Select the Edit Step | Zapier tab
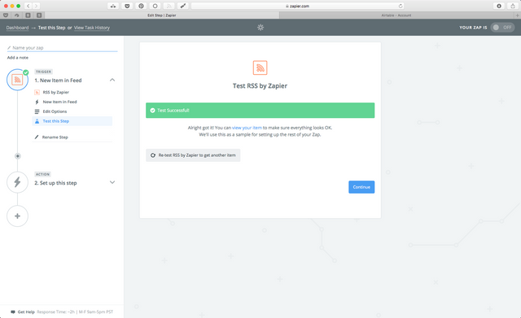 [x=162, y=15]
